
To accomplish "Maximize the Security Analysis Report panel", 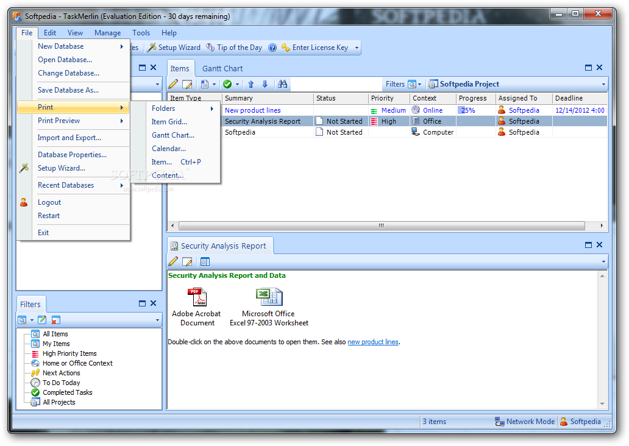I will (589, 245).
